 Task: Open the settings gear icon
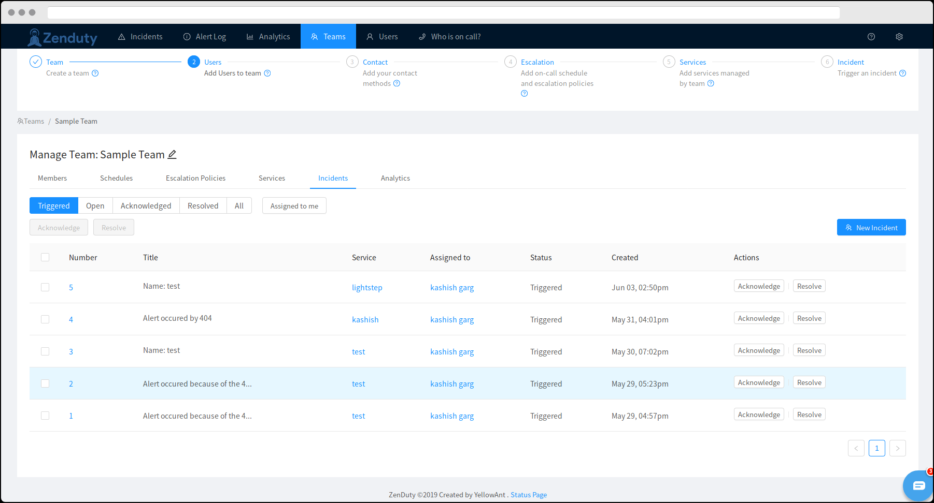(x=899, y=37)
